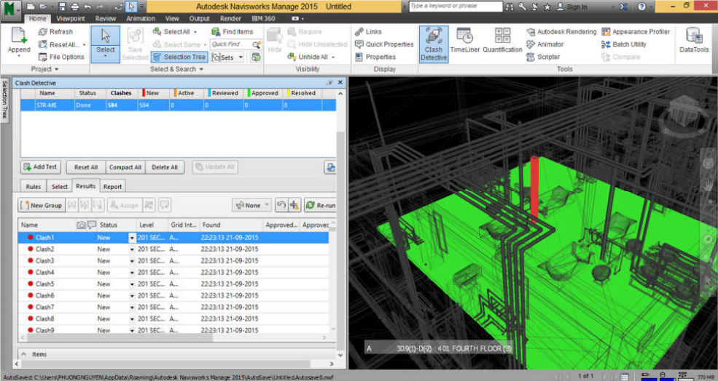718x381 pixels.
Task: Open DataTools from the ribbon
Action: [x=693, y=42]
